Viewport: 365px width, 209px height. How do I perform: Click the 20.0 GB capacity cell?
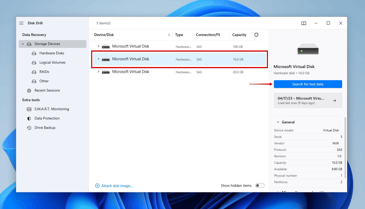pos(238,72)
